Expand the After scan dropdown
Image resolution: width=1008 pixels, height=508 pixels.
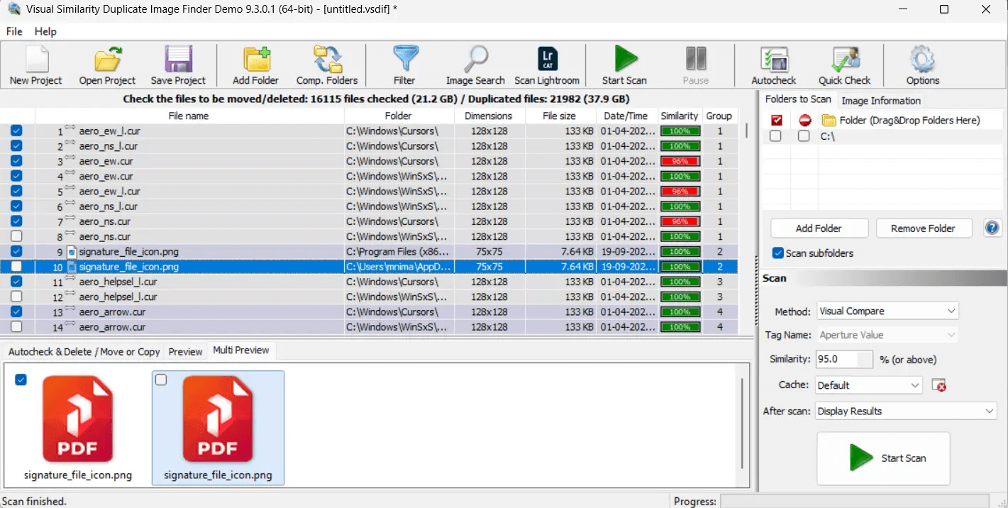coord(906,411)
